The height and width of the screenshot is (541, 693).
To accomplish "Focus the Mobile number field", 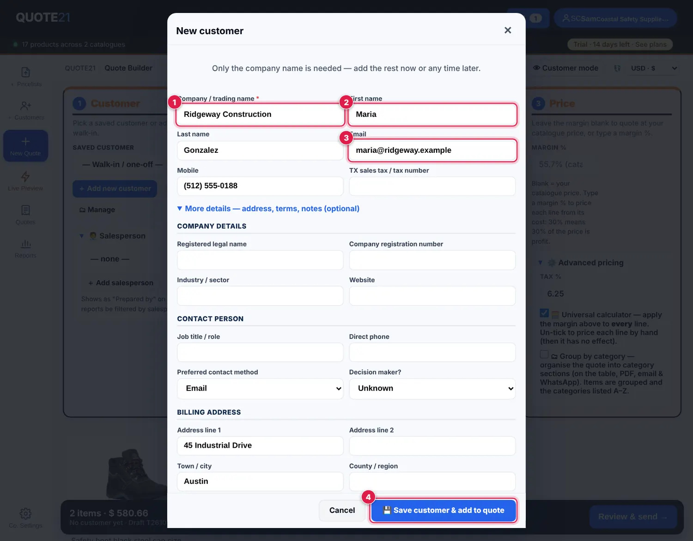I will pos(260,186).
